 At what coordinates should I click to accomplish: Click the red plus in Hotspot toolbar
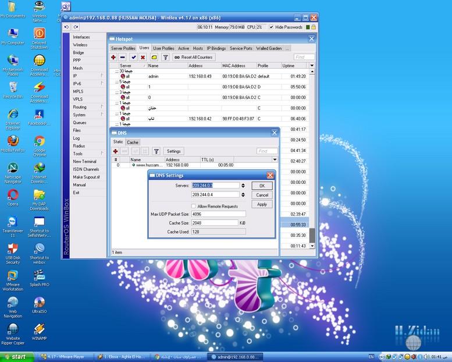click(x=113, y=57)
